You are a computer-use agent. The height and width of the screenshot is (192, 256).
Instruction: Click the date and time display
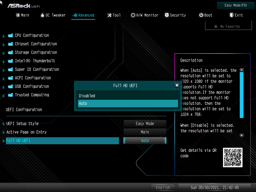tap(214, 187)
